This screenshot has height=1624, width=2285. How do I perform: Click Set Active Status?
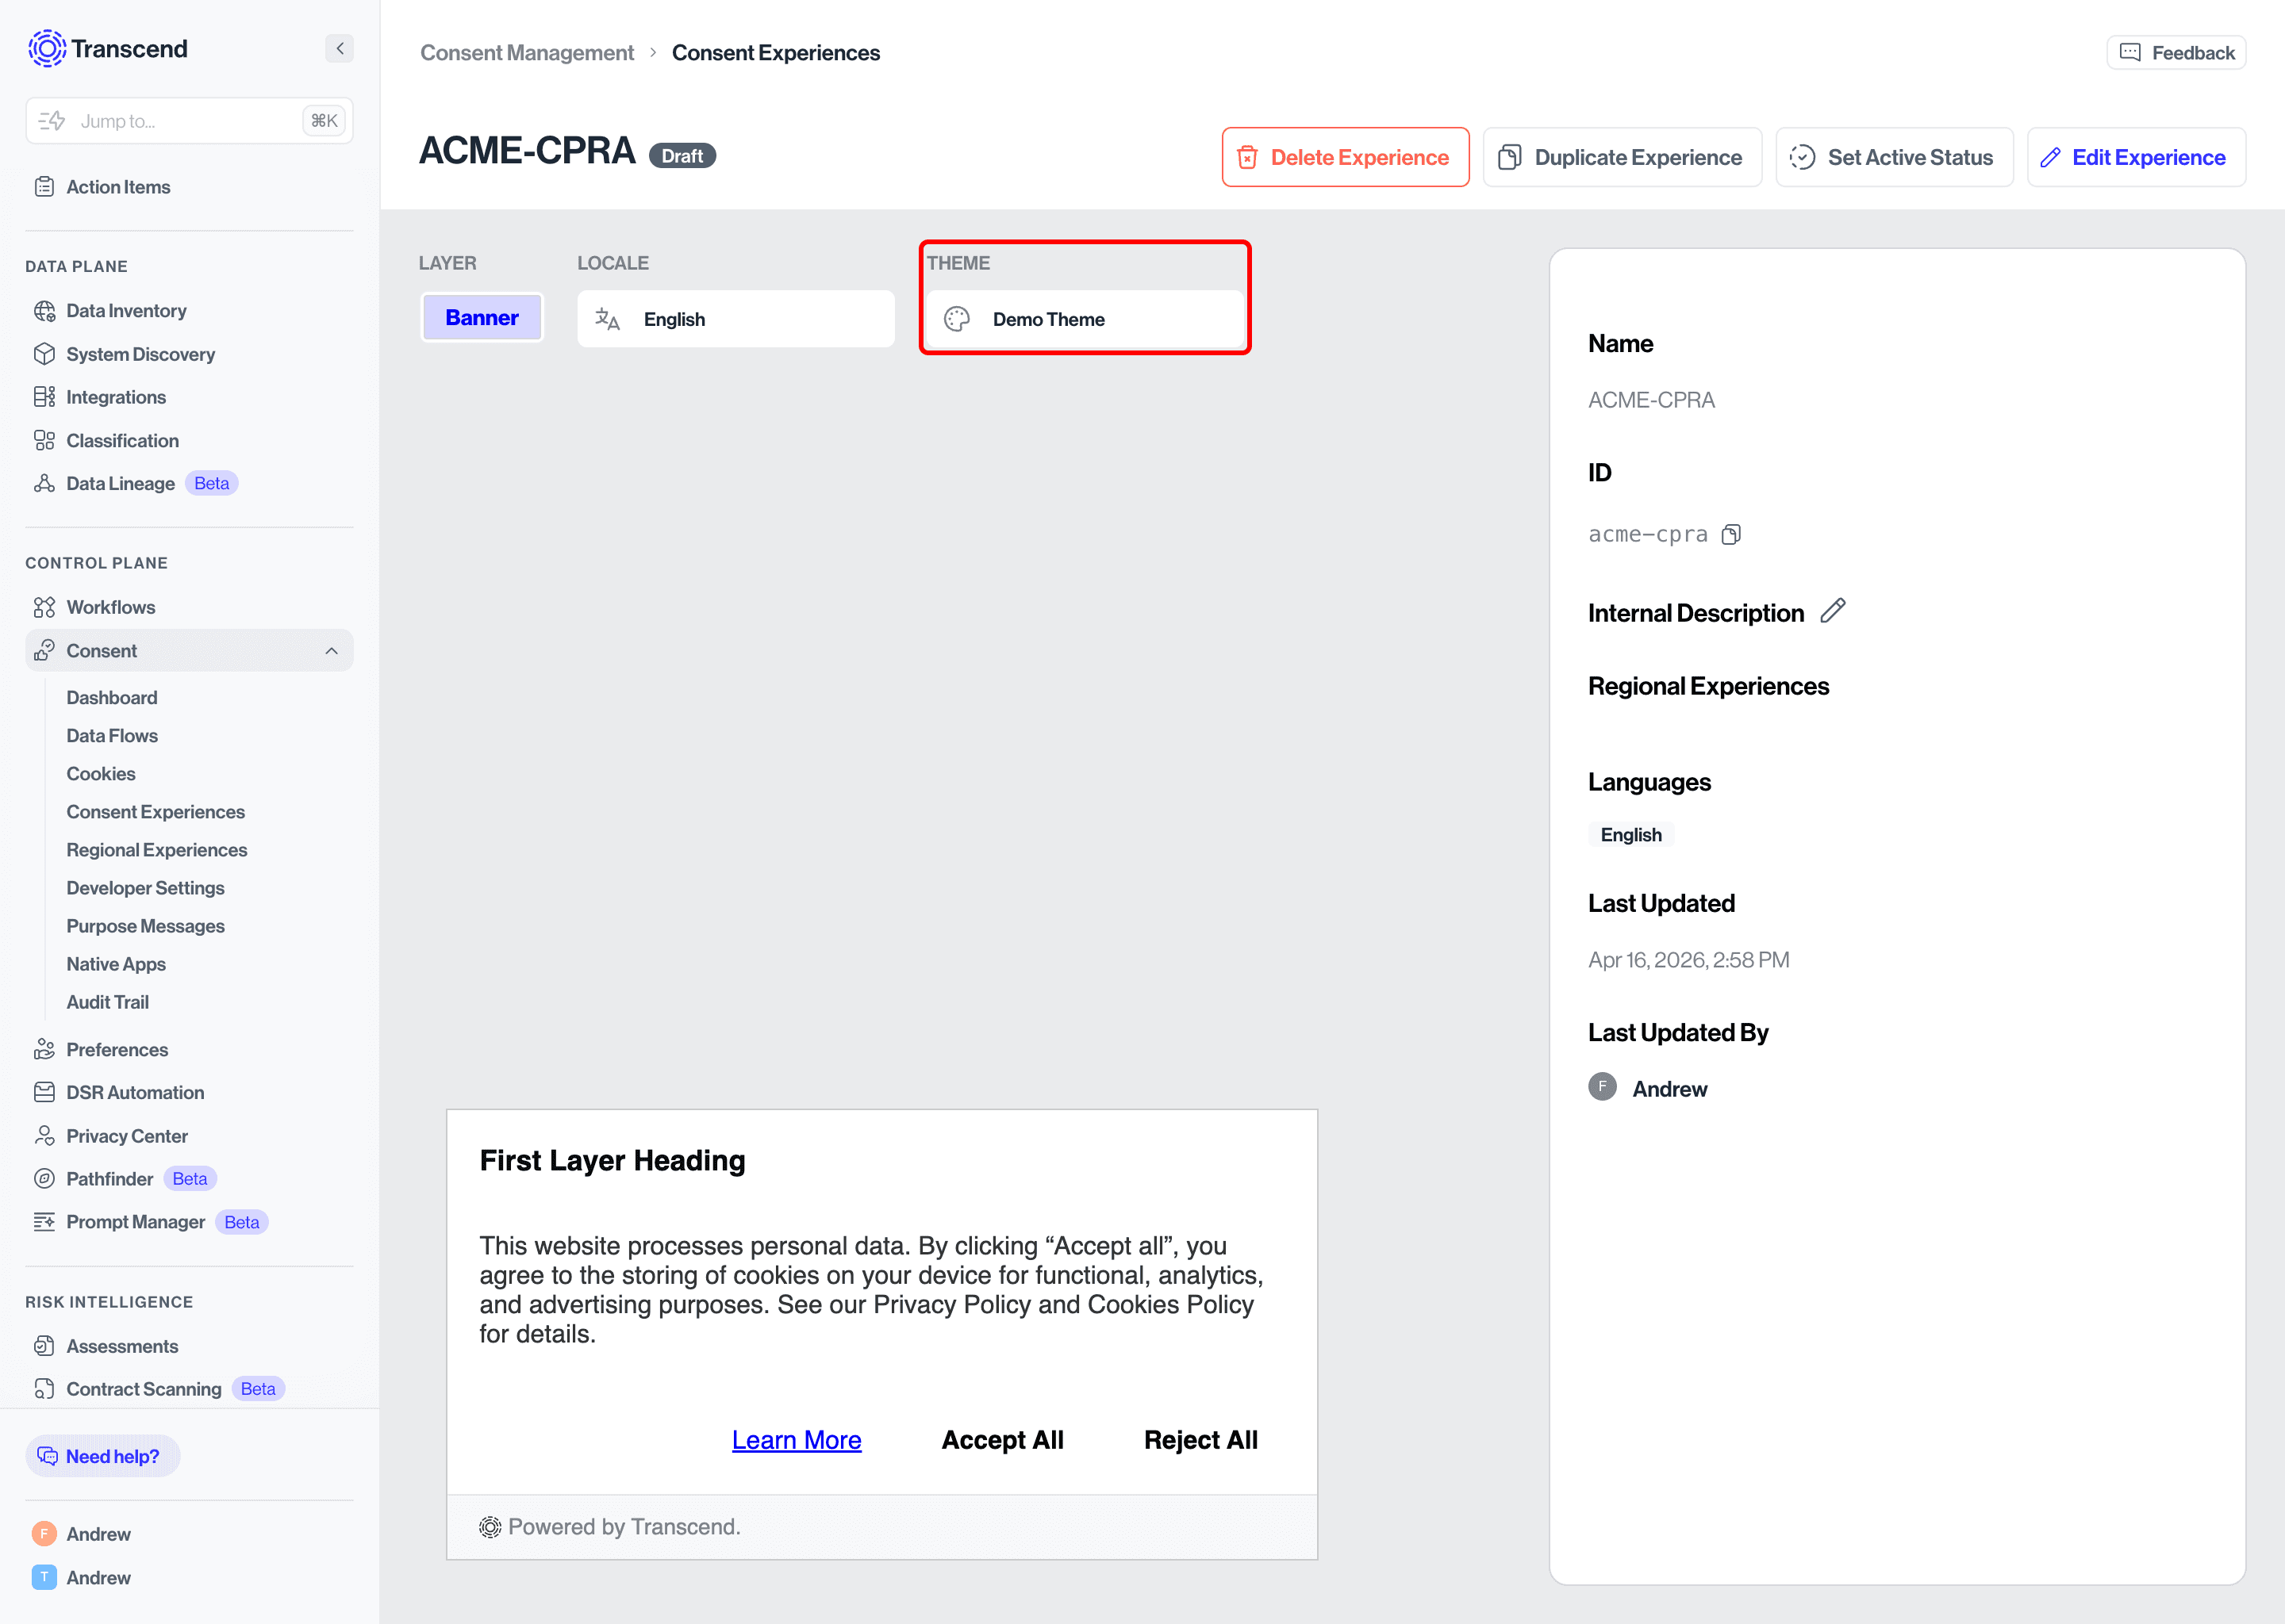1894,157
